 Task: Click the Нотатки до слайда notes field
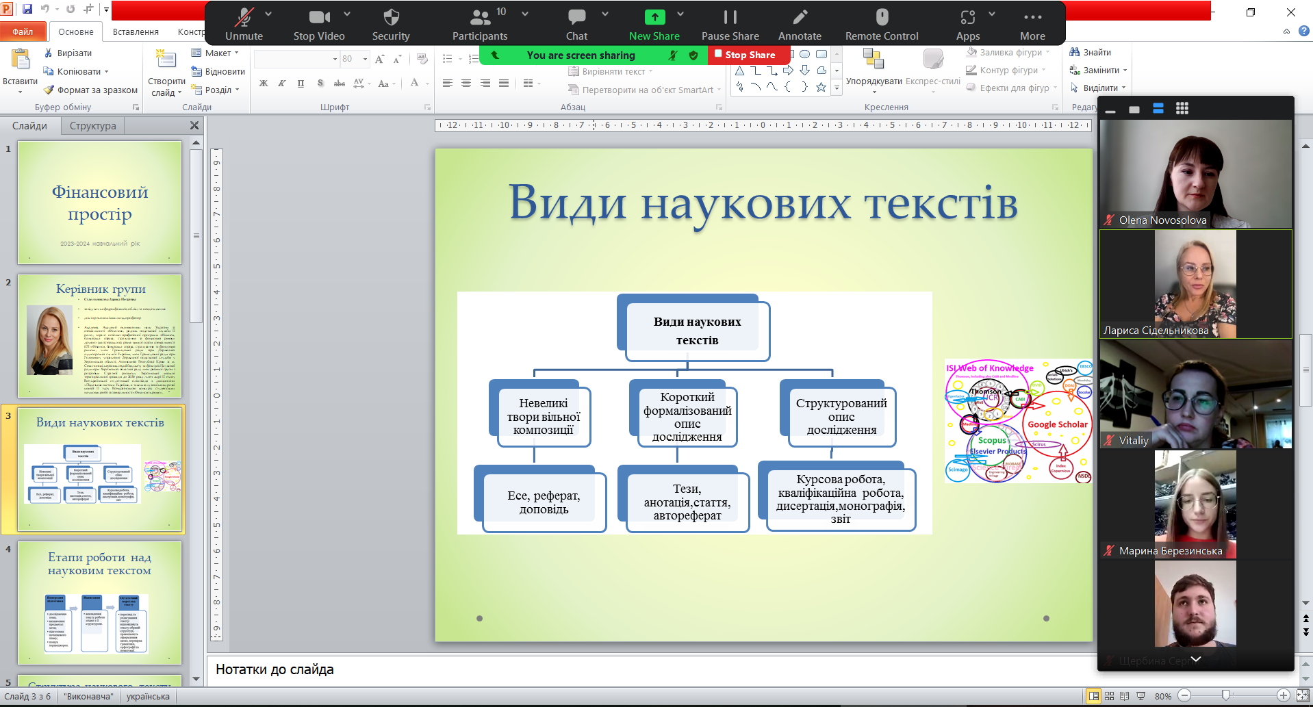coord(650,670)
